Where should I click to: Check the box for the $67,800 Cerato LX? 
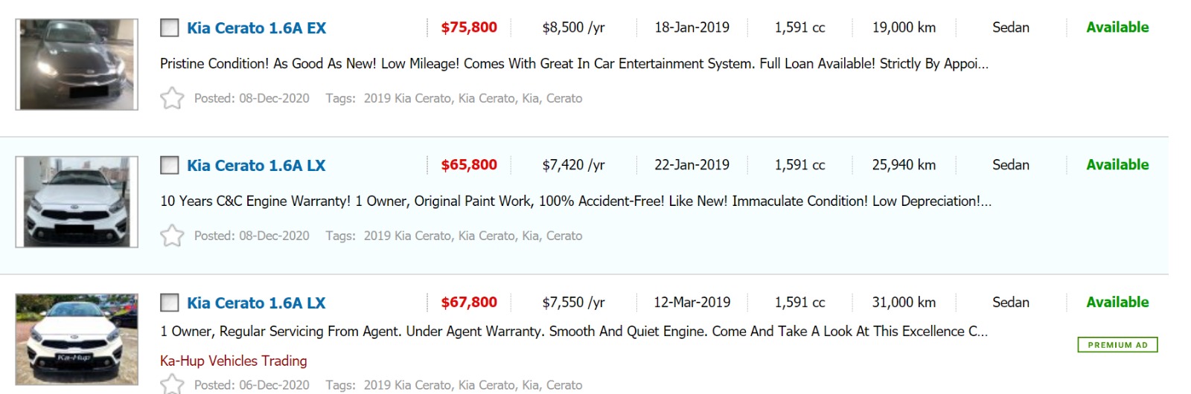[x=170, y=303]
